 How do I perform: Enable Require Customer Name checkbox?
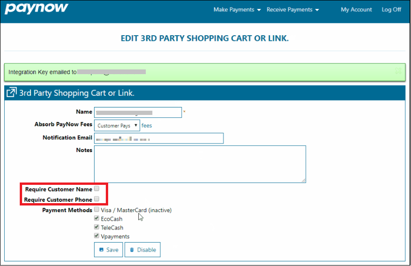[x=97, y=188]
